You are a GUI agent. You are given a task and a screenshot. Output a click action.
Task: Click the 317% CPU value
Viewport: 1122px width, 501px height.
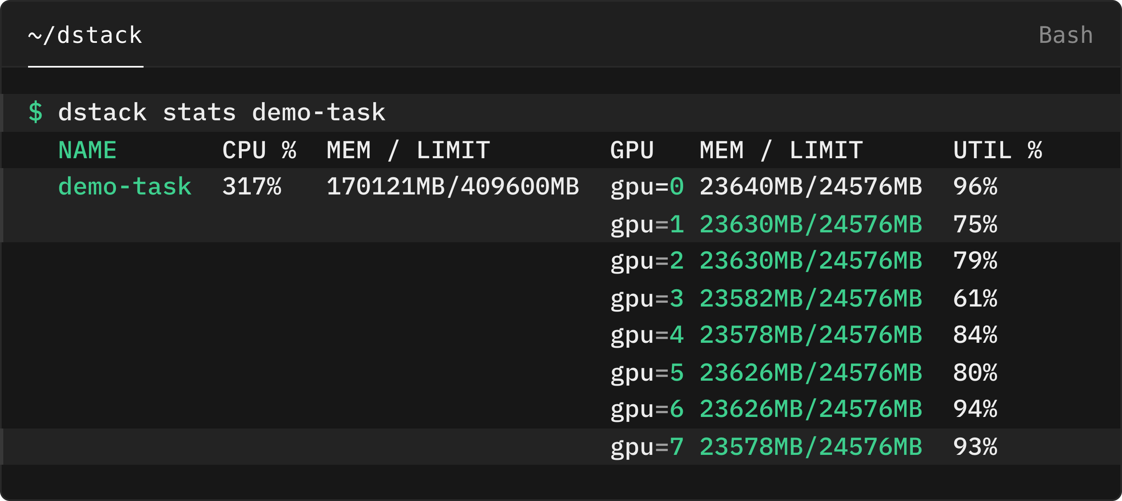pyautogui.click(x=252, y=187)
